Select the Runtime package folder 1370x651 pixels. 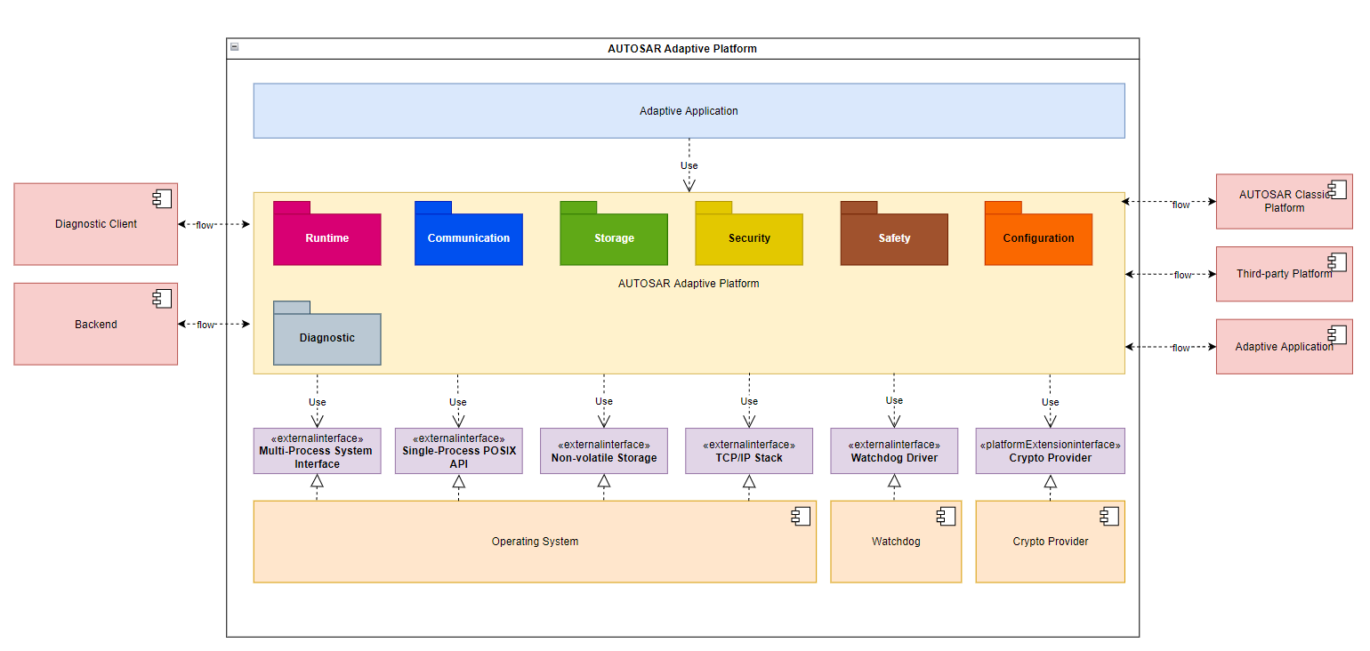pos(326,233)
